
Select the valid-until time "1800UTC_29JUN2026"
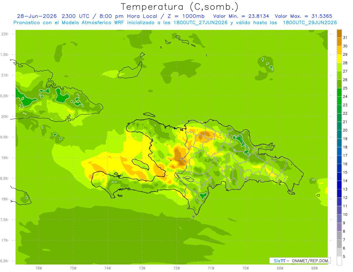[x=310, y=23]
